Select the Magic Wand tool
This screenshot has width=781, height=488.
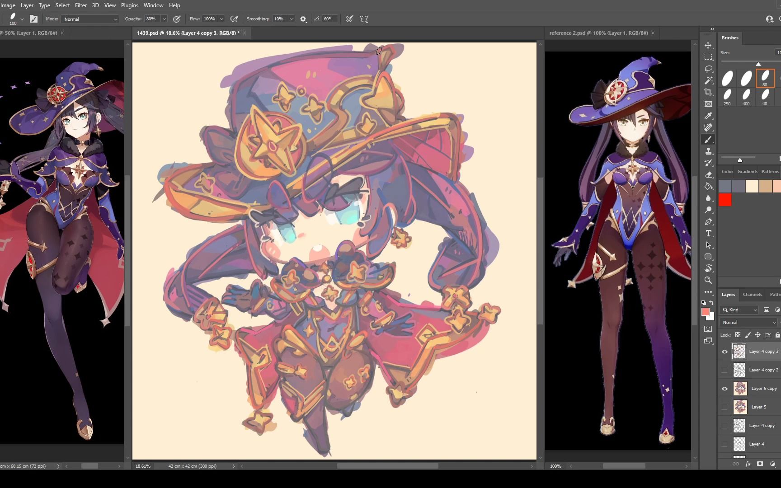708,80
